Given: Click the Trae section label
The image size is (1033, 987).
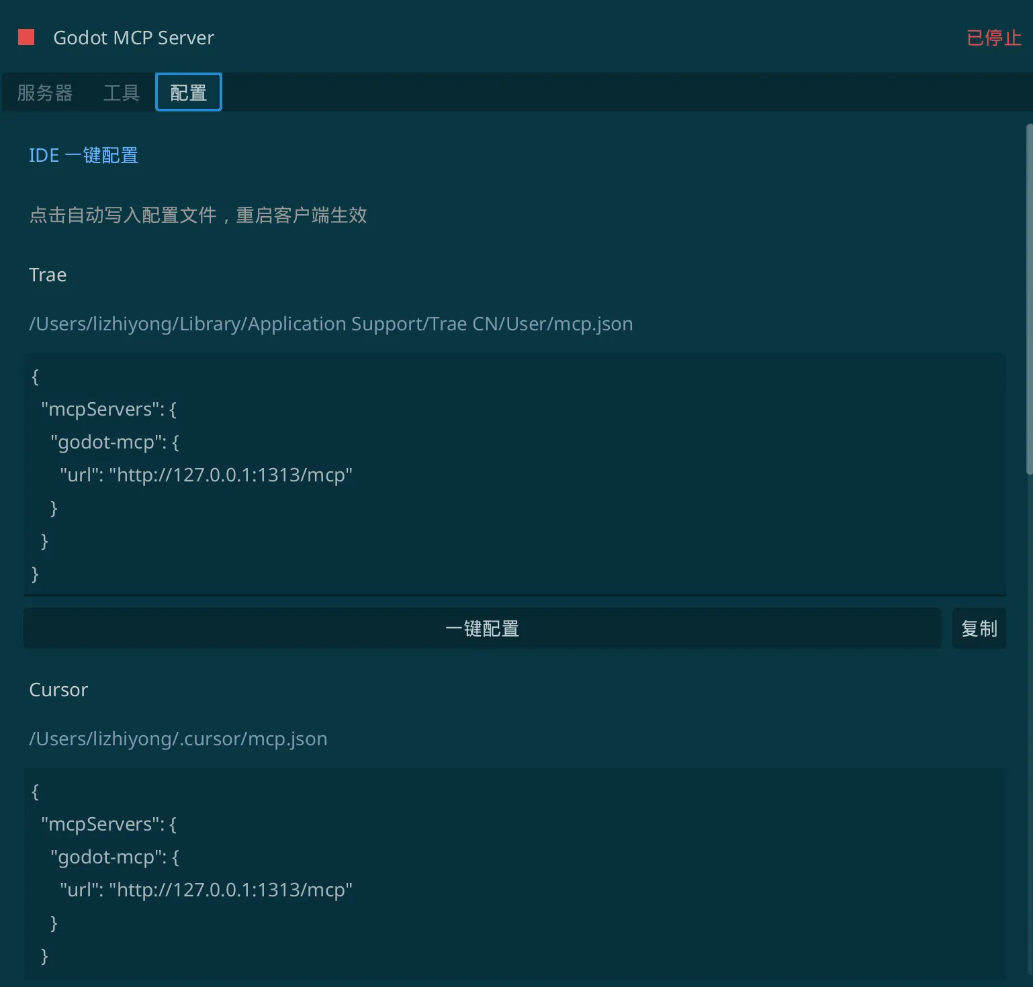Looking at the screenshot, I should coord(48,275).
